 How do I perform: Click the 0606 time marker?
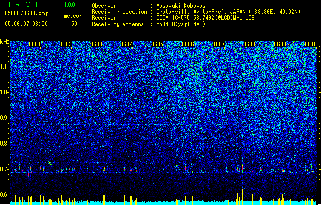(x=188, y=44)
